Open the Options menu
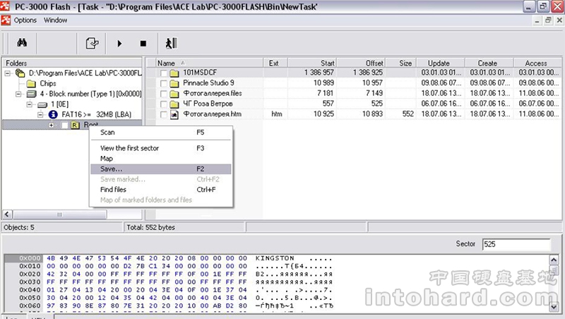The image size is (565, 319). point(25,20)
